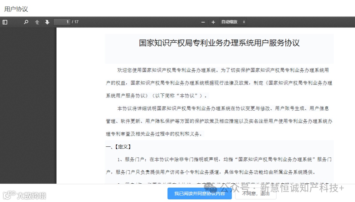The width and height of the screenshot is (355, 202).
Task: Zoom out with the minus button
Action: [203, 22]
